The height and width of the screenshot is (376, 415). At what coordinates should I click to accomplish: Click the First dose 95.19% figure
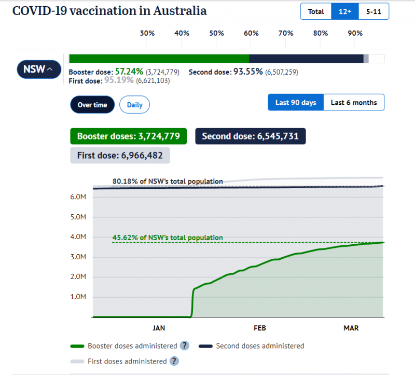(x=119, y=80)
